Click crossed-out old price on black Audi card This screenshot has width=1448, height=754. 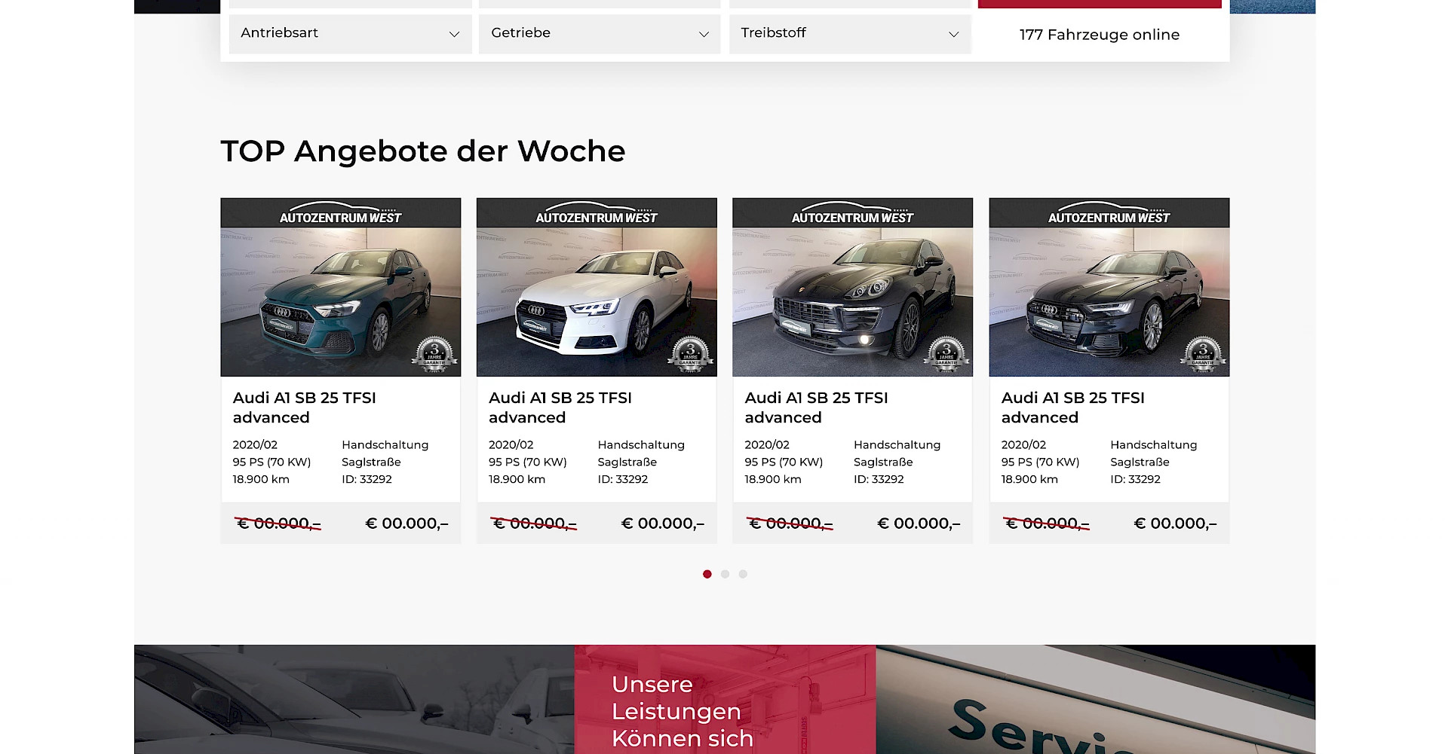point(1046,524)
